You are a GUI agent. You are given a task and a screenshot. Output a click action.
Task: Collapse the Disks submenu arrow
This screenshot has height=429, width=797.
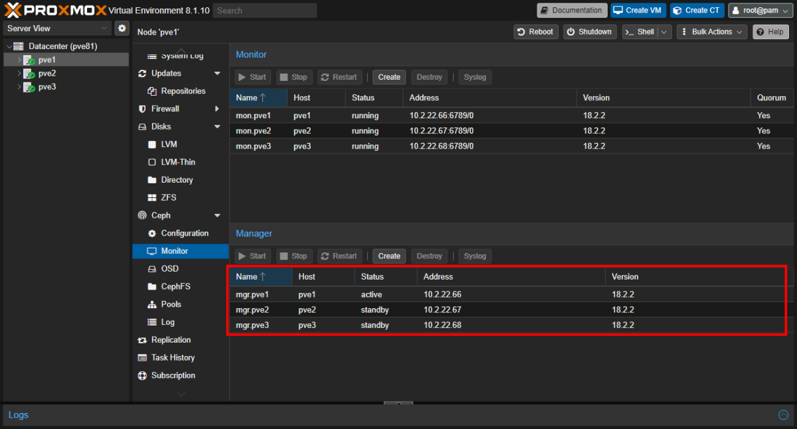coord(217,127)
